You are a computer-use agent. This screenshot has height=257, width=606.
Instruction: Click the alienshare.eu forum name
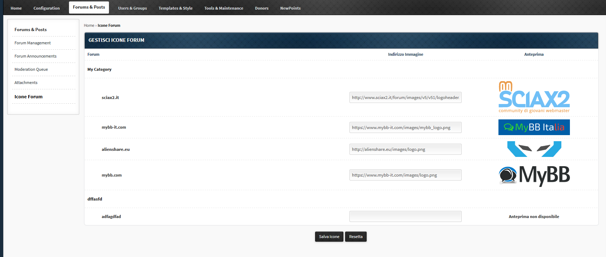[116, 149]
